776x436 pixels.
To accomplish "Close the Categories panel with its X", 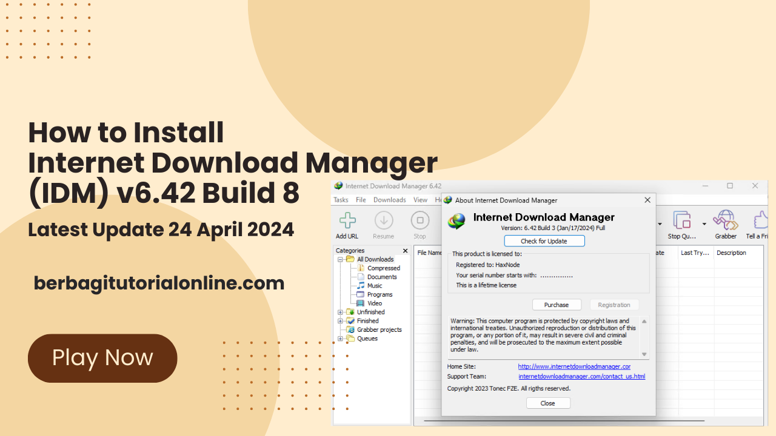I will 406,250.
